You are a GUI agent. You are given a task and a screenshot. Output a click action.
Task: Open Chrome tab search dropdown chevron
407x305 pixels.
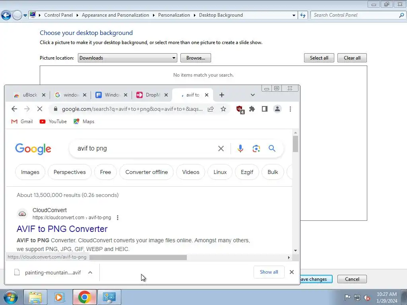tap(252, 95)
